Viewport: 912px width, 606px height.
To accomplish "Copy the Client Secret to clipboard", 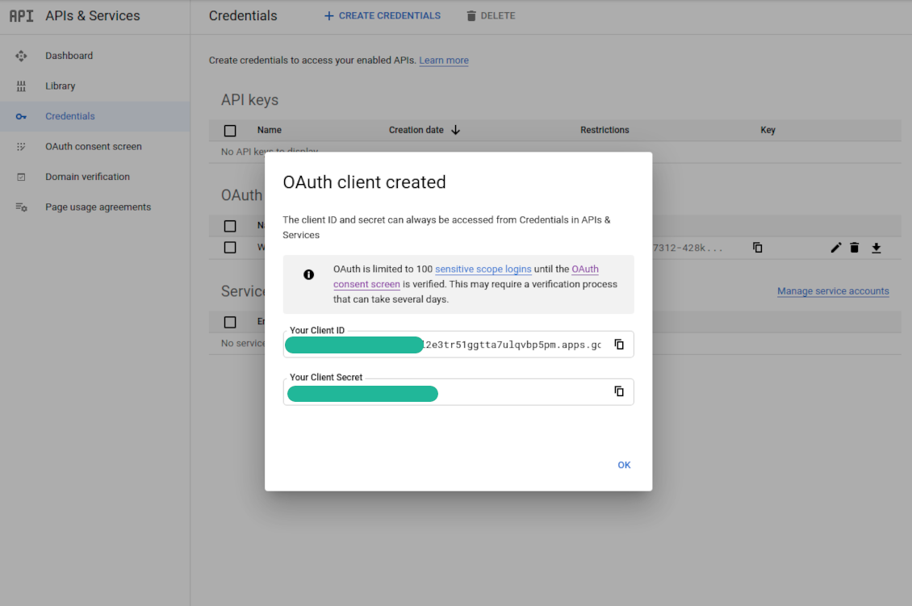I will (x=619, y=391).
